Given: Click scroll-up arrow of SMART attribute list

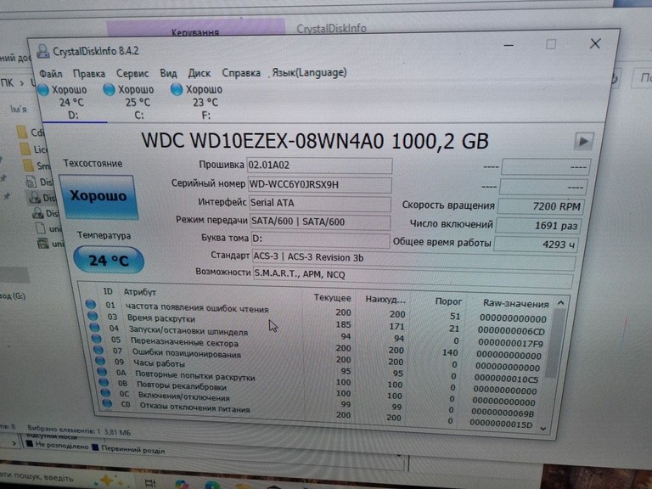Looking at the screenshot, I should point(560,303).
